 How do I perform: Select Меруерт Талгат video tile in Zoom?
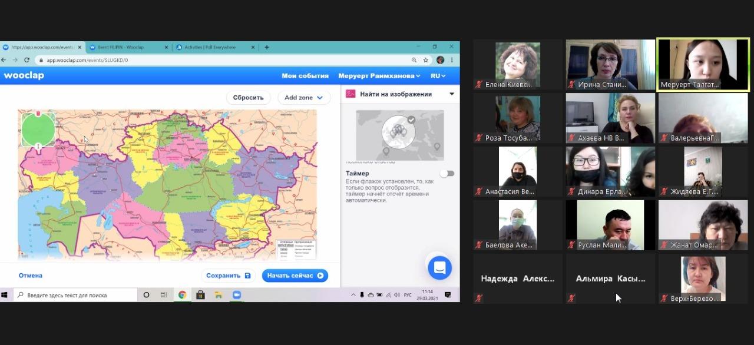[703, 65]
